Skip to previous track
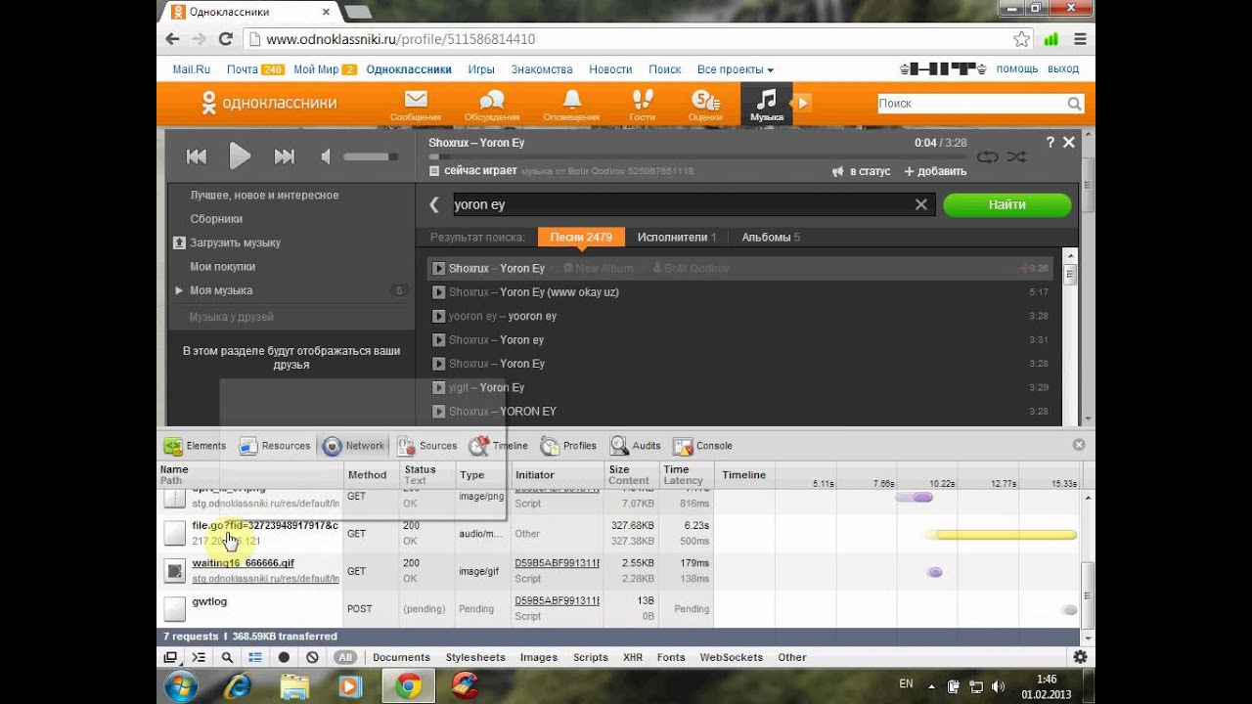The image size is (1252, 704). coord(197,156)
